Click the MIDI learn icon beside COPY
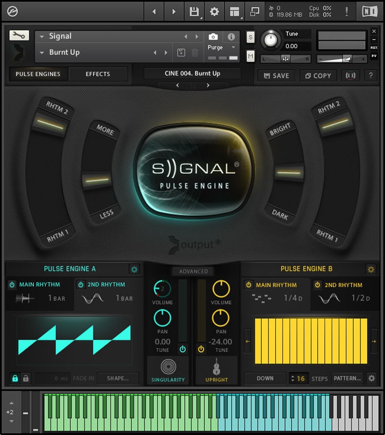This screenshot has width=385, height=435. point(351,76)
